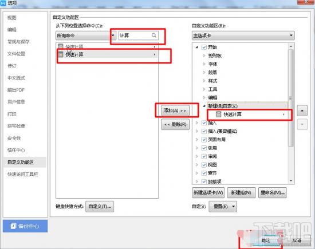Collapse the 开始 tree node
Image resolution: width=315 pixels, height=249 pixels.
tap(197, 47)
